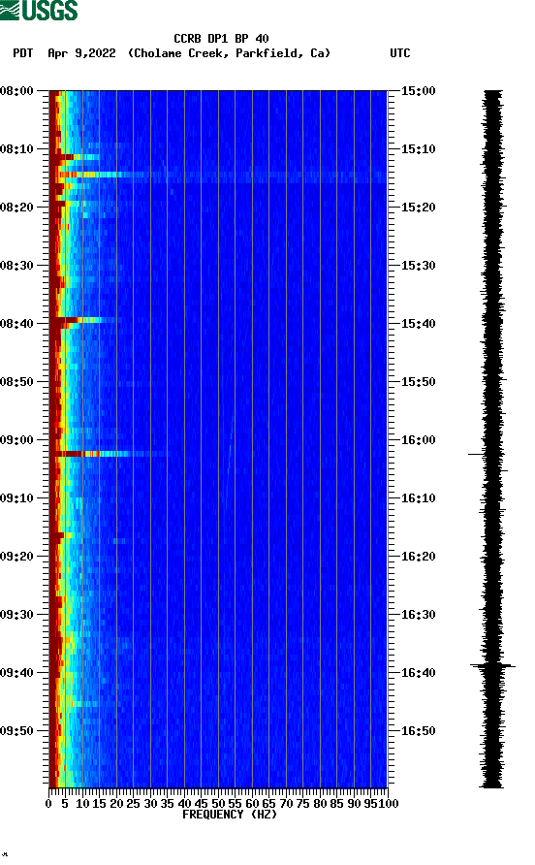Click the 16:30 UTC time label
The width and height of the screenshot is (535, 865).
pyautogui.click(x=418, y=615)
